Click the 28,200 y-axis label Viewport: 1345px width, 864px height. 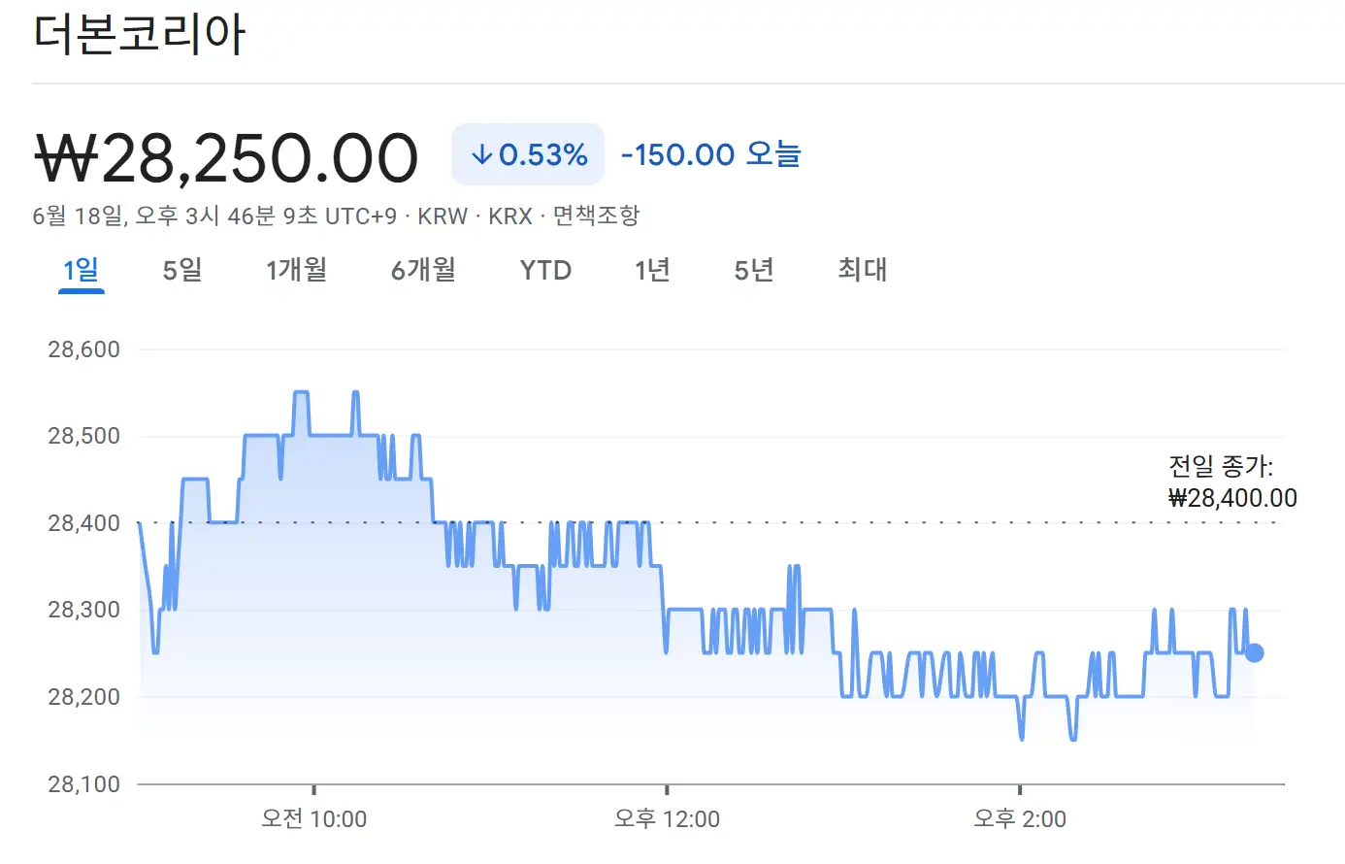(84, 697)
